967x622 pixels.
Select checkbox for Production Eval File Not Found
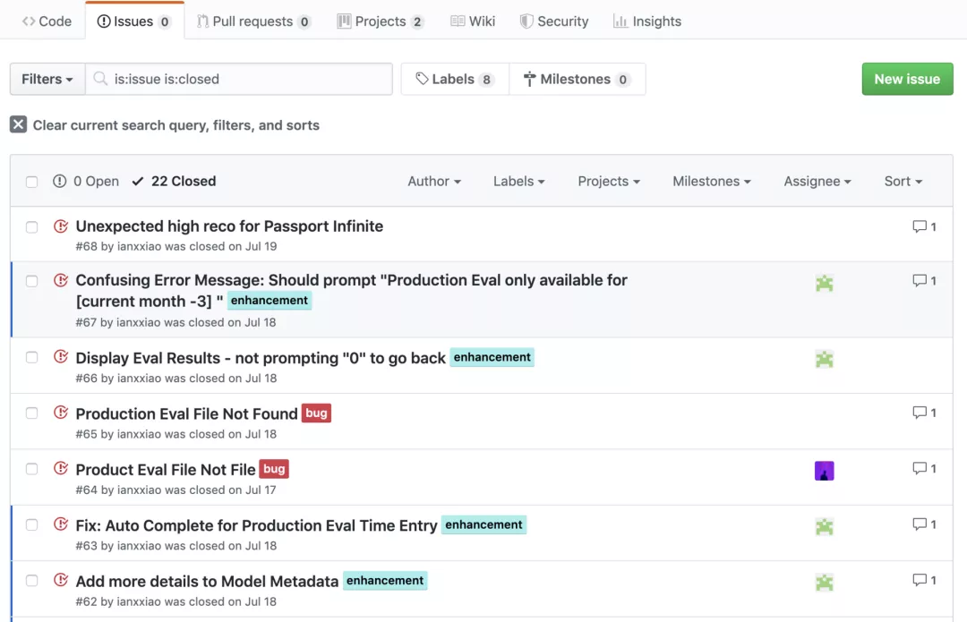pyautogui.click(x=32, y=413)
